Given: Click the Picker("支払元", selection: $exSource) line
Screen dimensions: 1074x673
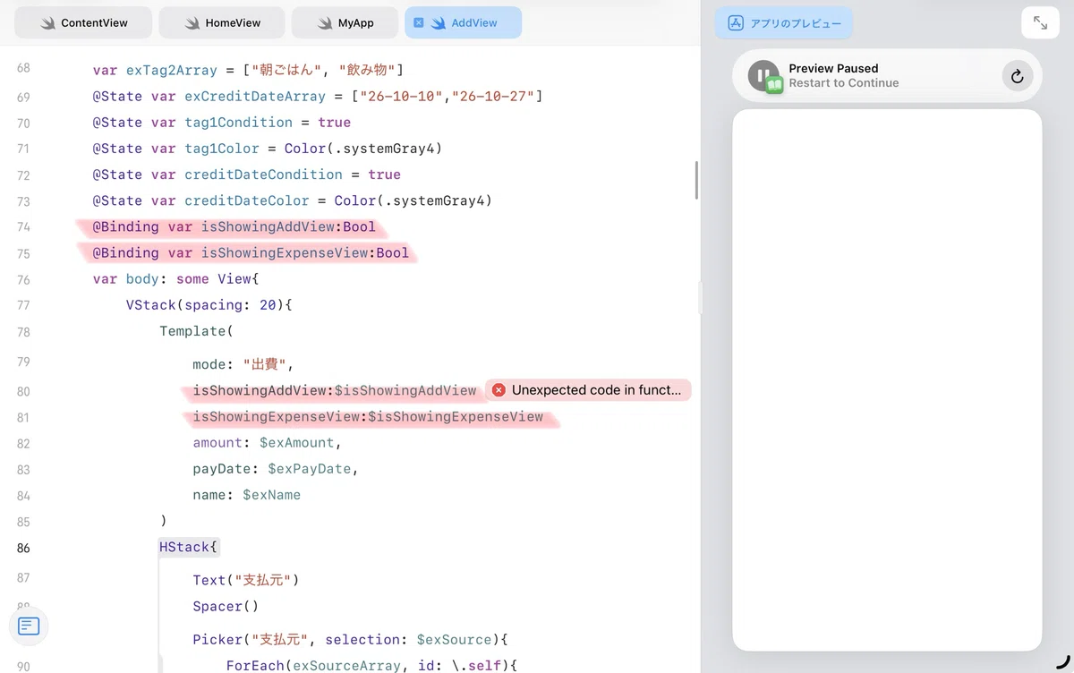Looking at the screenshot, I should [350, 639].
